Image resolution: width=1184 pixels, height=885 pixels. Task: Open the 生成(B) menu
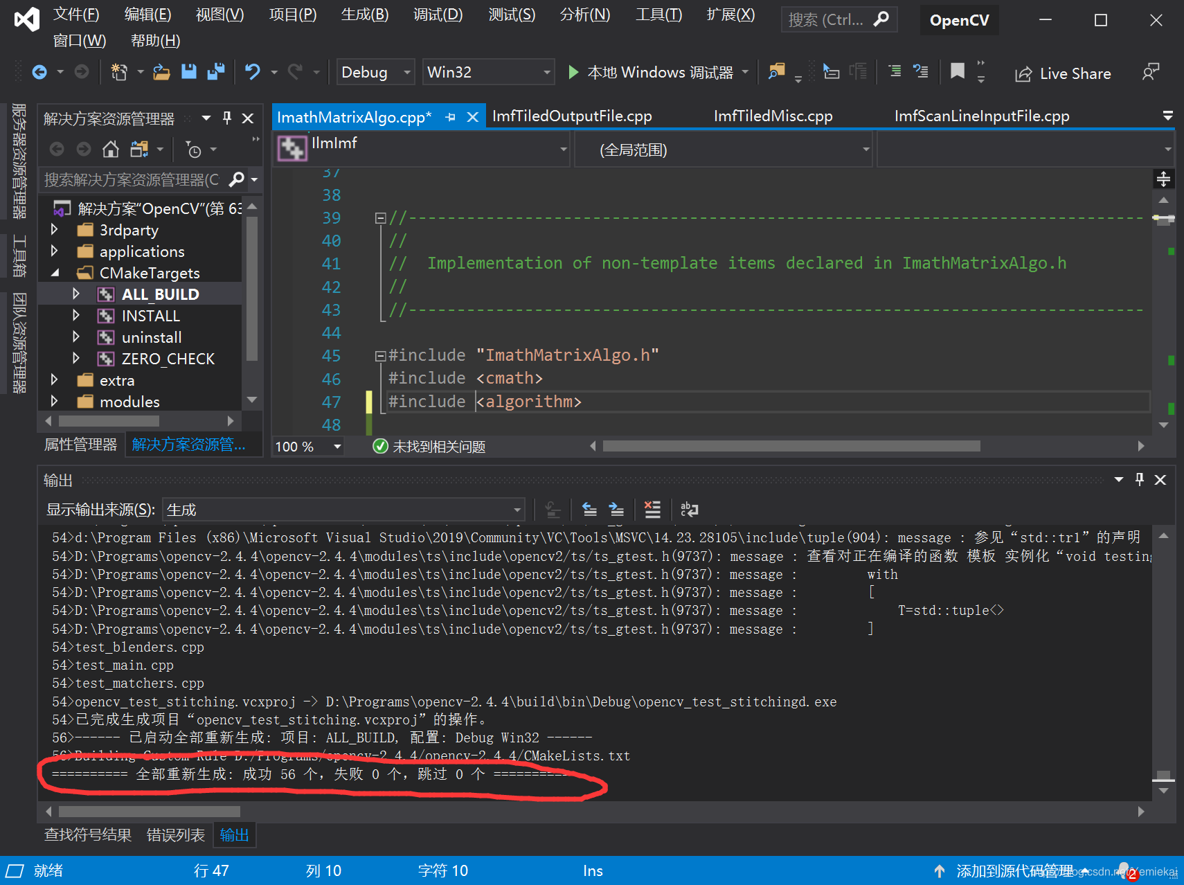365,15
